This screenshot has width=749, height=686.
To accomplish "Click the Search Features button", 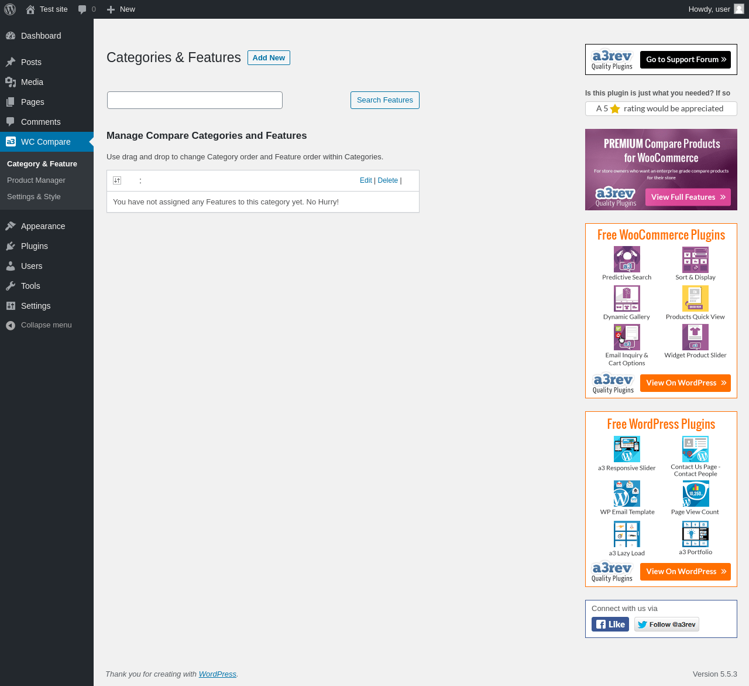I will 385,100.
